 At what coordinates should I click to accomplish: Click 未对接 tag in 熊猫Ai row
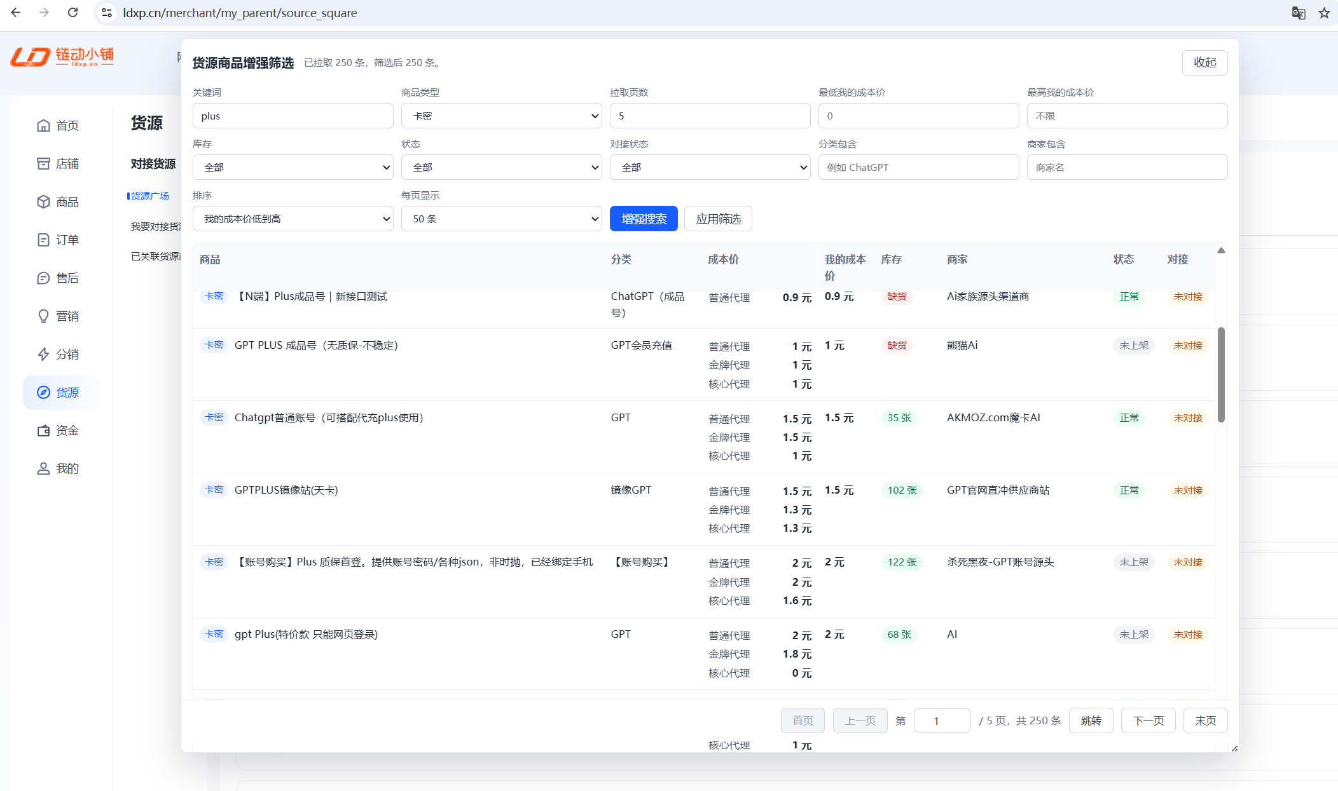click(x=1188, y=346)
